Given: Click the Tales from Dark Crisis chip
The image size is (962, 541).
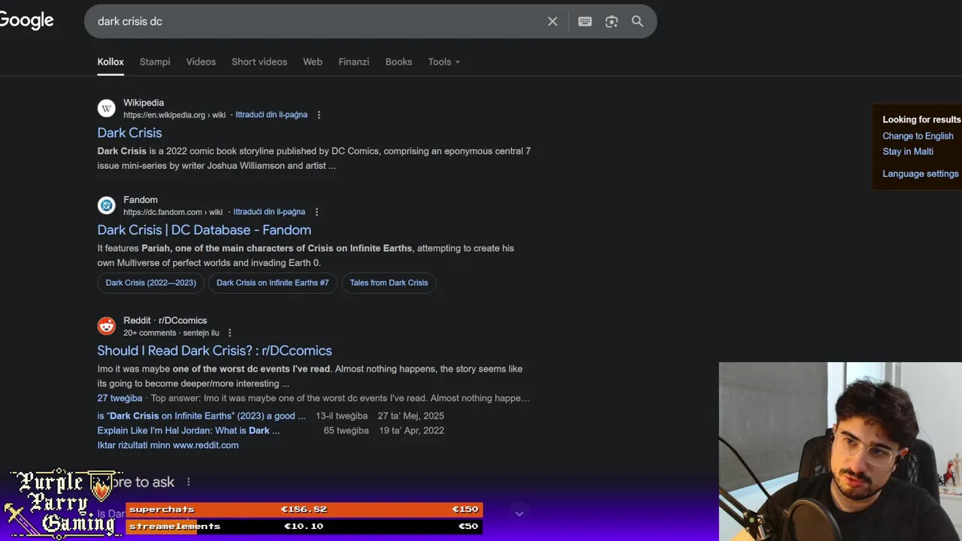Looking at the screenshot, I should 389,283.
